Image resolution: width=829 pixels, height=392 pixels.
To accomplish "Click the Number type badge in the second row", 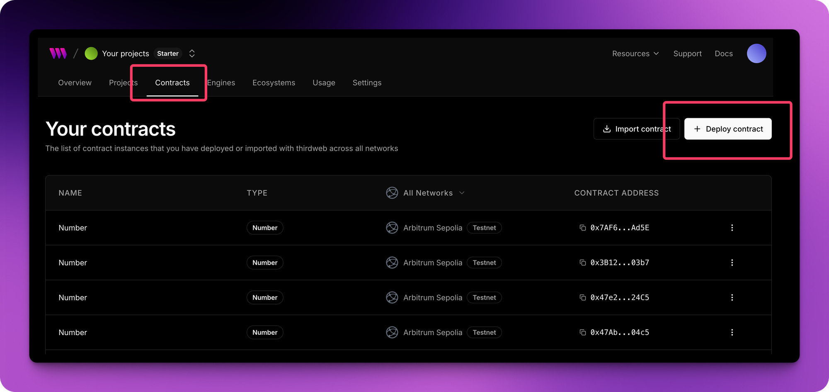I will click(265, 262).
